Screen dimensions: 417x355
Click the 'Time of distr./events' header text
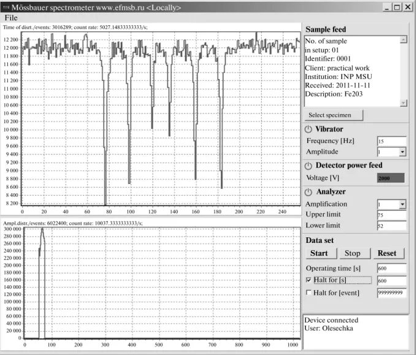click(x=75, y=27)
